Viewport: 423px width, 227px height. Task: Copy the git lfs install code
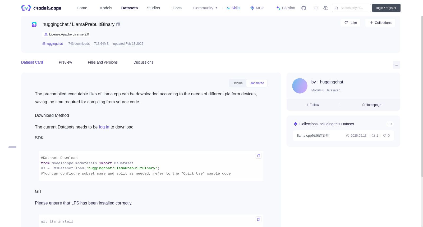pyautogui.click(x=259, y=219)
